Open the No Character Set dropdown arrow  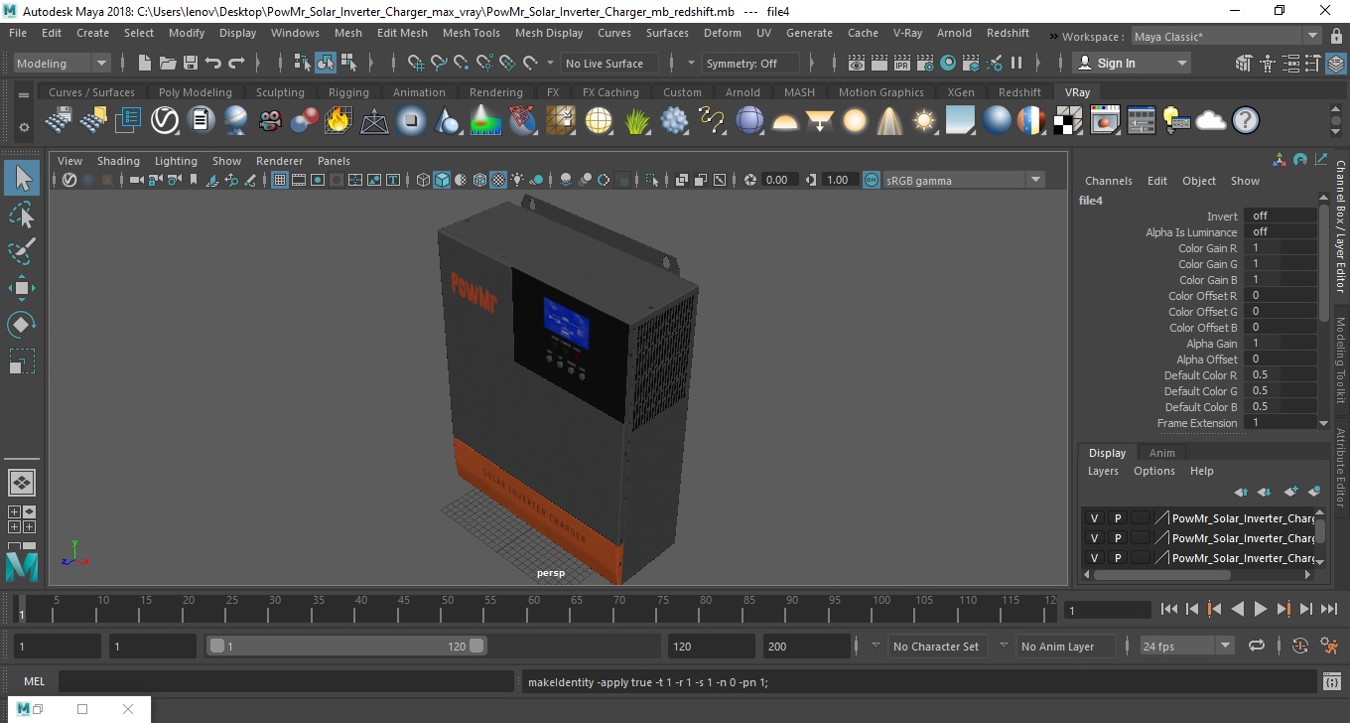click(x=876, y=646)
